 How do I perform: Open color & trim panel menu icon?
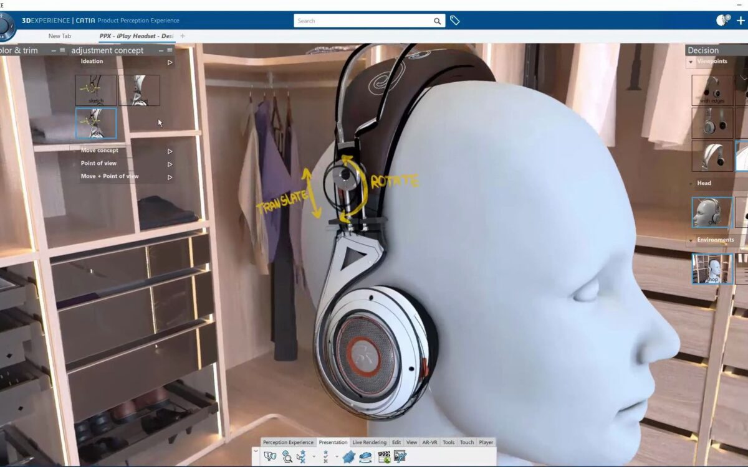[x=62, y=50]
